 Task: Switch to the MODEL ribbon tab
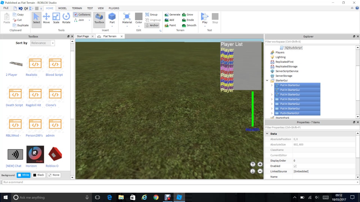[x=62, y=8]
